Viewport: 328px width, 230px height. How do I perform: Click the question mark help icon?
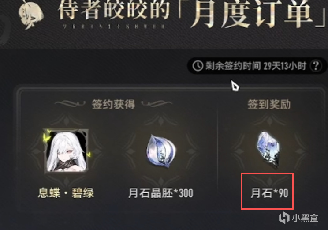pos(316,66)
